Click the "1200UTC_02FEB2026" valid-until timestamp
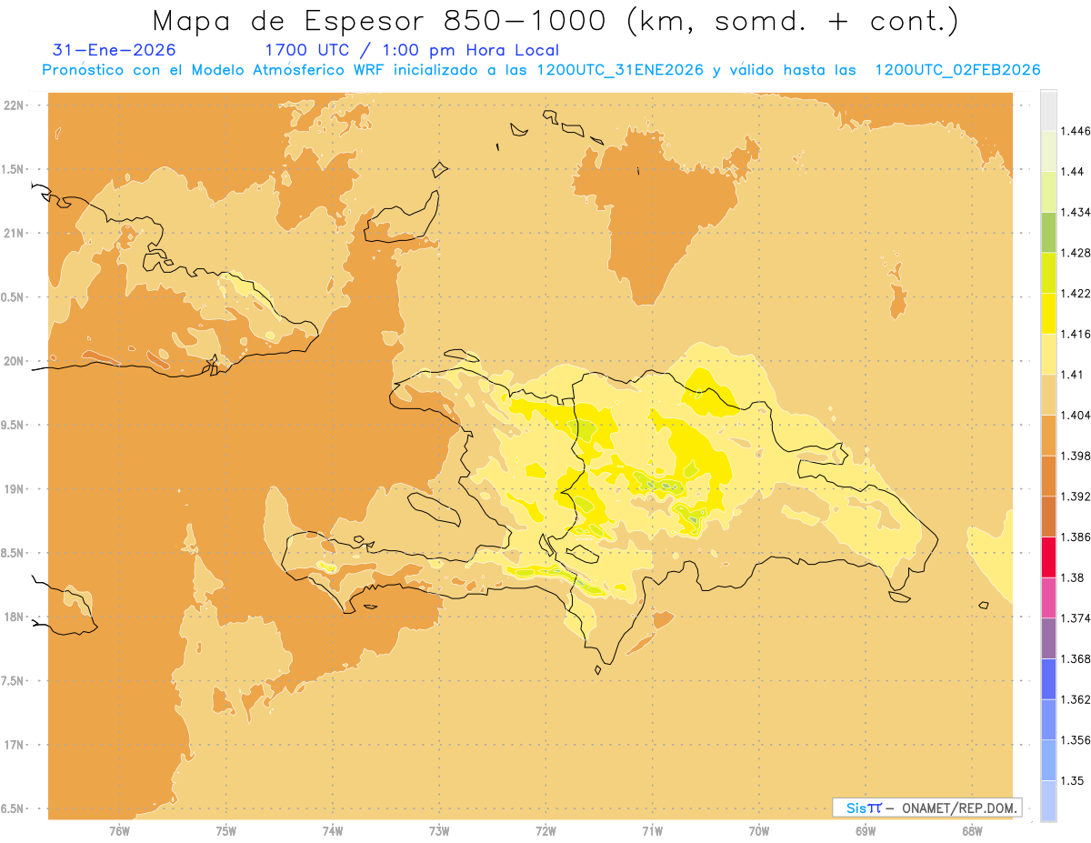 tap(957, 71)
